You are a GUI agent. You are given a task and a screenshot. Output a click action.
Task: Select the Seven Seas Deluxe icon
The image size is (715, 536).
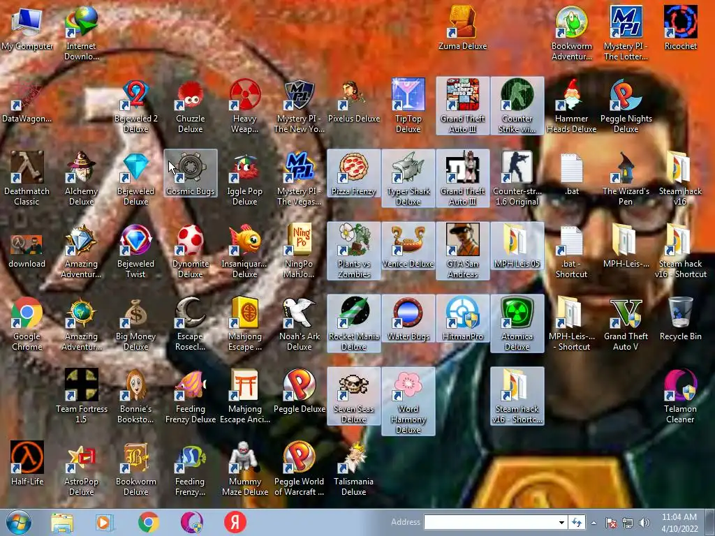(354, 396)
